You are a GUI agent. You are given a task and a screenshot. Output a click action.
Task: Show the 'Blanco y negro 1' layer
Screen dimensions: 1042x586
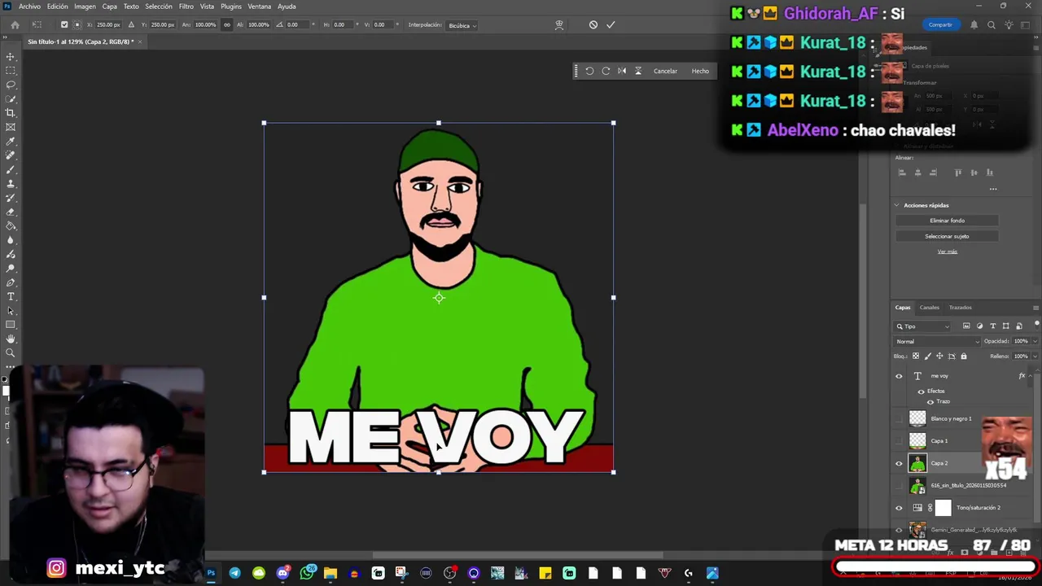click(x=899, y=418)
